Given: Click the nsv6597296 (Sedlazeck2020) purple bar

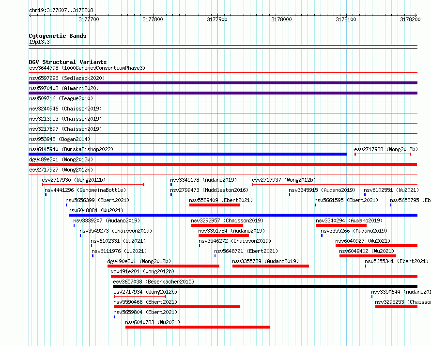Looking at the screenshot, I should click(x=223, y=83).
